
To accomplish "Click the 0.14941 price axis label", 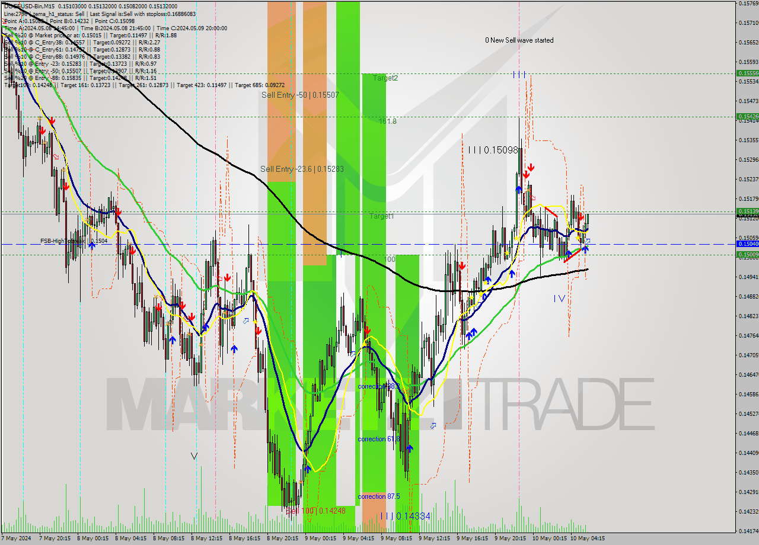I will tap(749, 277).
